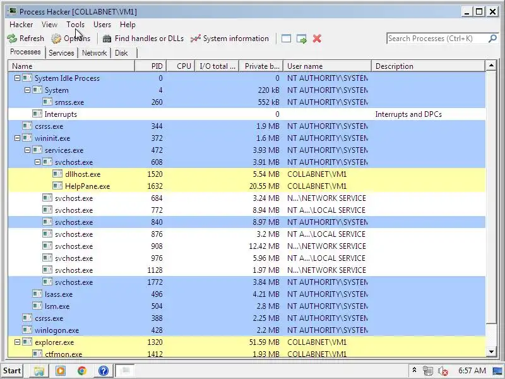Select svchost.exe with PID 1772
The height and width of the screenshot is (379, 505).
tap(247, 282)
